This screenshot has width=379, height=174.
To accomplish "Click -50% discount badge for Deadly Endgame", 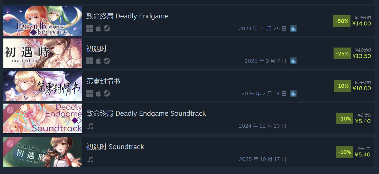I will 342,21.
